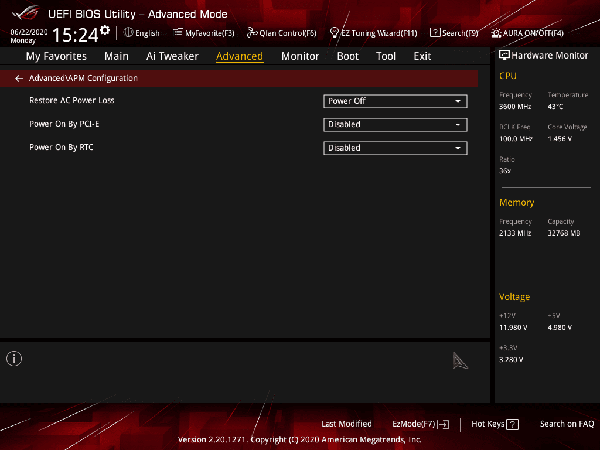Click Search on FAQ link
The height and width of the screenshot is (450, 600).
click(x=567, y=424)
